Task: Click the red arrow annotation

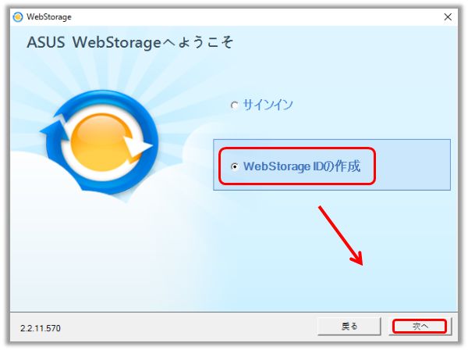Action: click(x=341, y=235)
